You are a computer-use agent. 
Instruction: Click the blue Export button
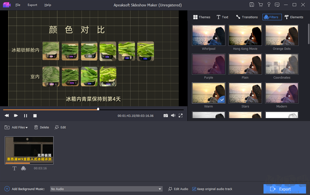coord(284,189)
